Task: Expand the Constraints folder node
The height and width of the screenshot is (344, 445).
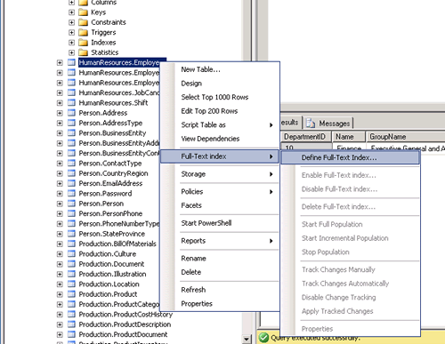Action: (x=71, y=22)
